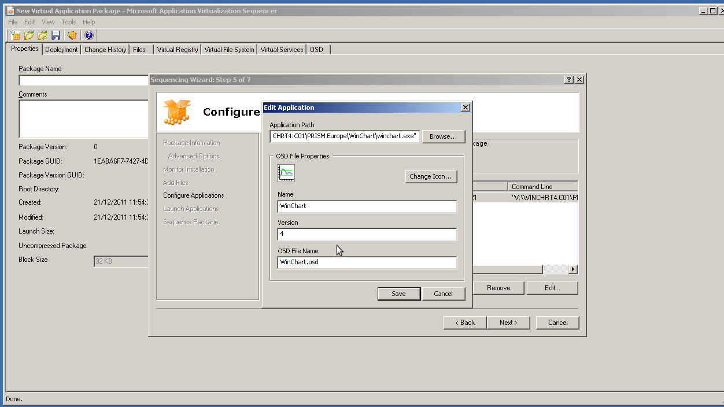Close the Sequencing Wizard window
Viewport: 724px width, 407px height.
[579, 80]
